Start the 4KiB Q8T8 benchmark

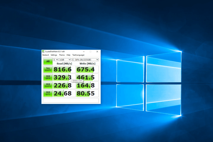(48, 77)
